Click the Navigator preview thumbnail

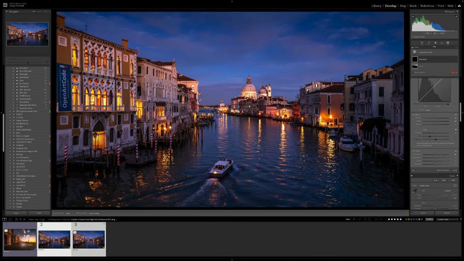[27, 34]
